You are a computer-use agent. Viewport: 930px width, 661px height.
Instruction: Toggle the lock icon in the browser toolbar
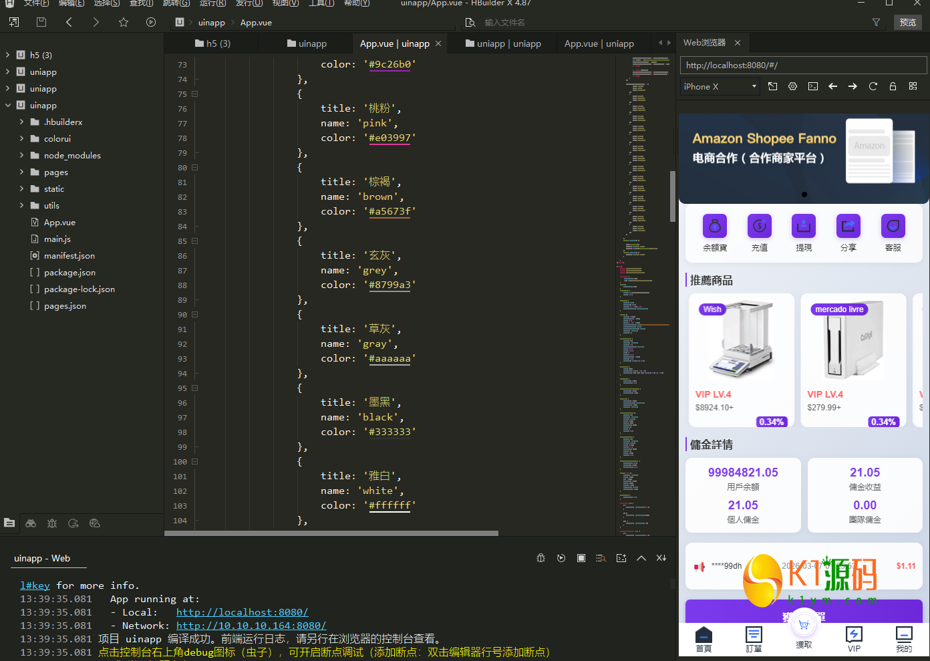coord(893,86)
